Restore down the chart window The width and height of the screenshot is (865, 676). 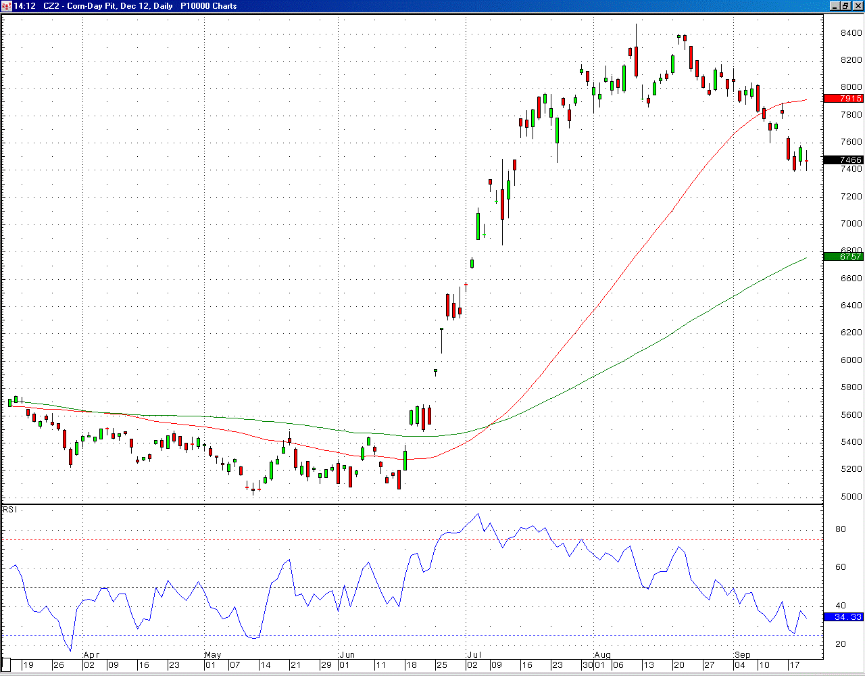point(845,6)
